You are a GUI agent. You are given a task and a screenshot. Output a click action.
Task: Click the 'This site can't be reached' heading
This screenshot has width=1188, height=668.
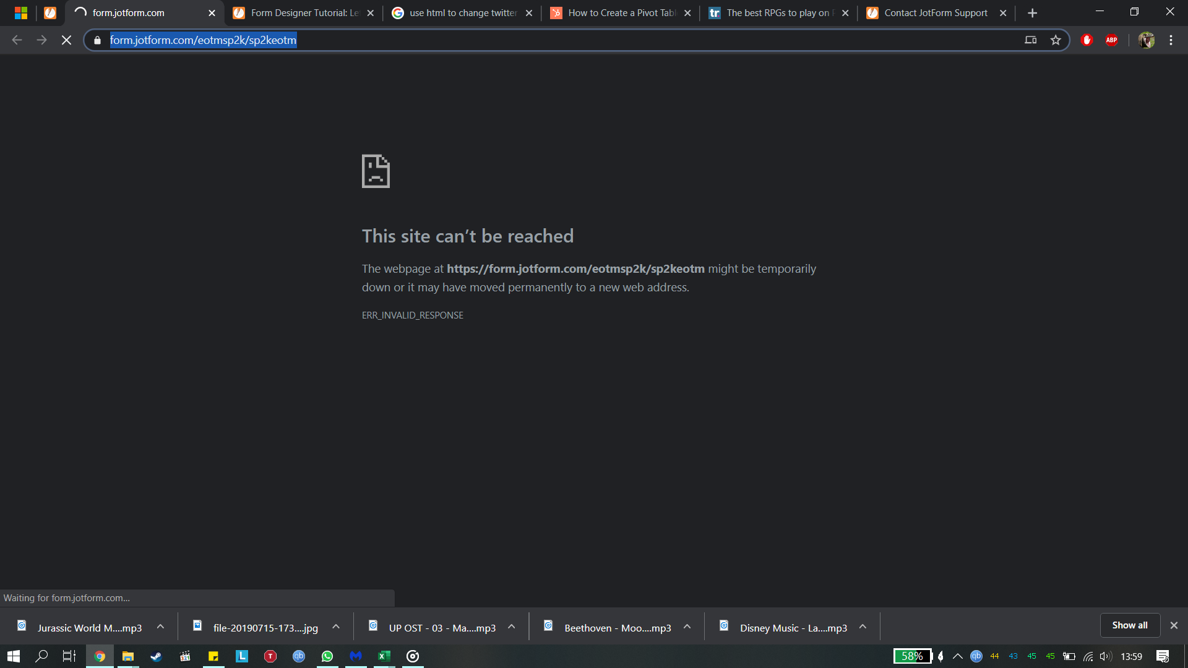[x=468, y=236]
